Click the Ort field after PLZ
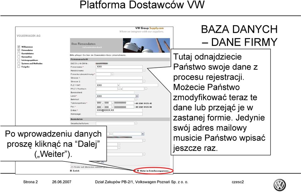301x192 pixels. (x=139, y=85)
